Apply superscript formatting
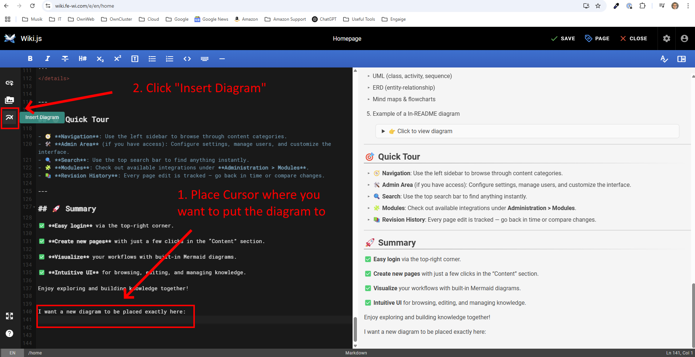 [117, 58]
